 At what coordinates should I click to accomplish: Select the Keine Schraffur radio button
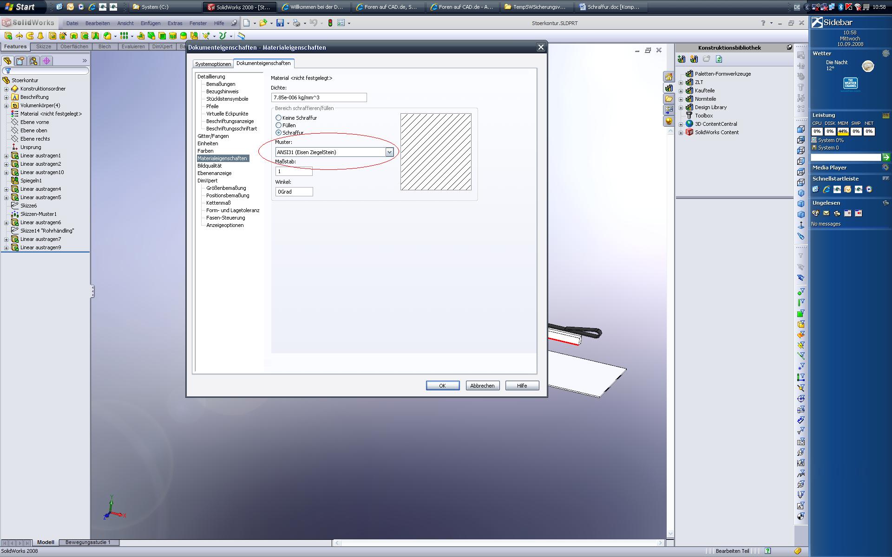click(x=279, y=118)
